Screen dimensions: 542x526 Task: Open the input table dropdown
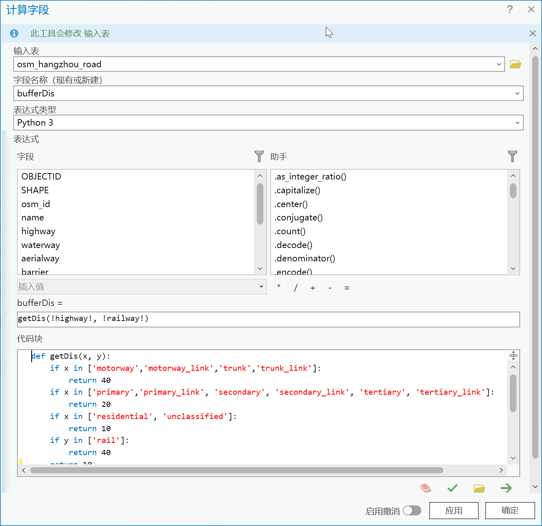pos(499,64)
